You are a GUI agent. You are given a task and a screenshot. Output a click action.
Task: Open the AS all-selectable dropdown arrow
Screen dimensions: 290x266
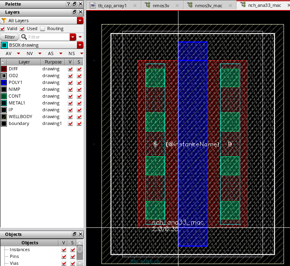(x=61, y=53)
